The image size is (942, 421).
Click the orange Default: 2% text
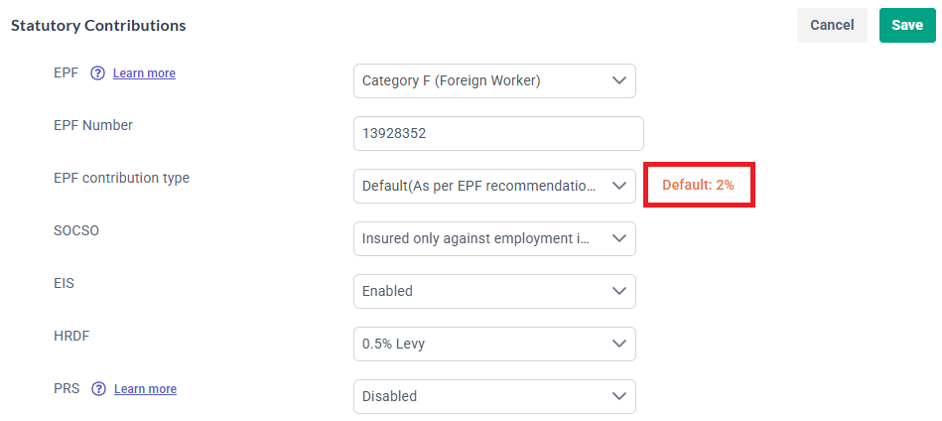point(698,186)
